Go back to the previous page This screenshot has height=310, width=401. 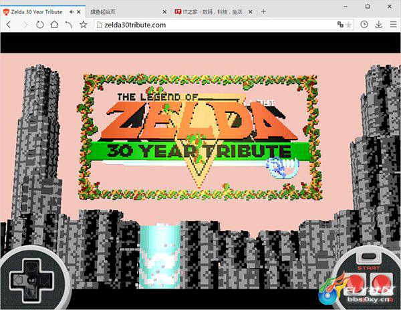(9, 25)
